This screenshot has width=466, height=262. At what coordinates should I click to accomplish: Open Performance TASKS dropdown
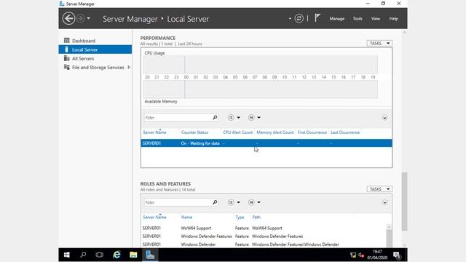point(379,44)
